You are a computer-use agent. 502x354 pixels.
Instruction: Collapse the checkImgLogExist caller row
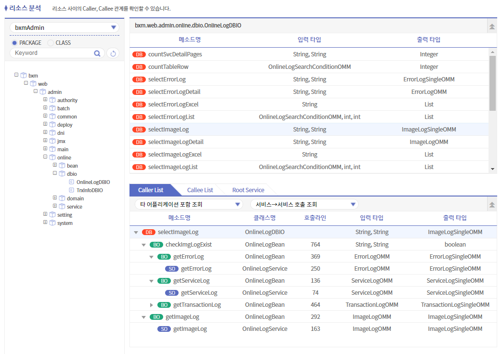144,245
